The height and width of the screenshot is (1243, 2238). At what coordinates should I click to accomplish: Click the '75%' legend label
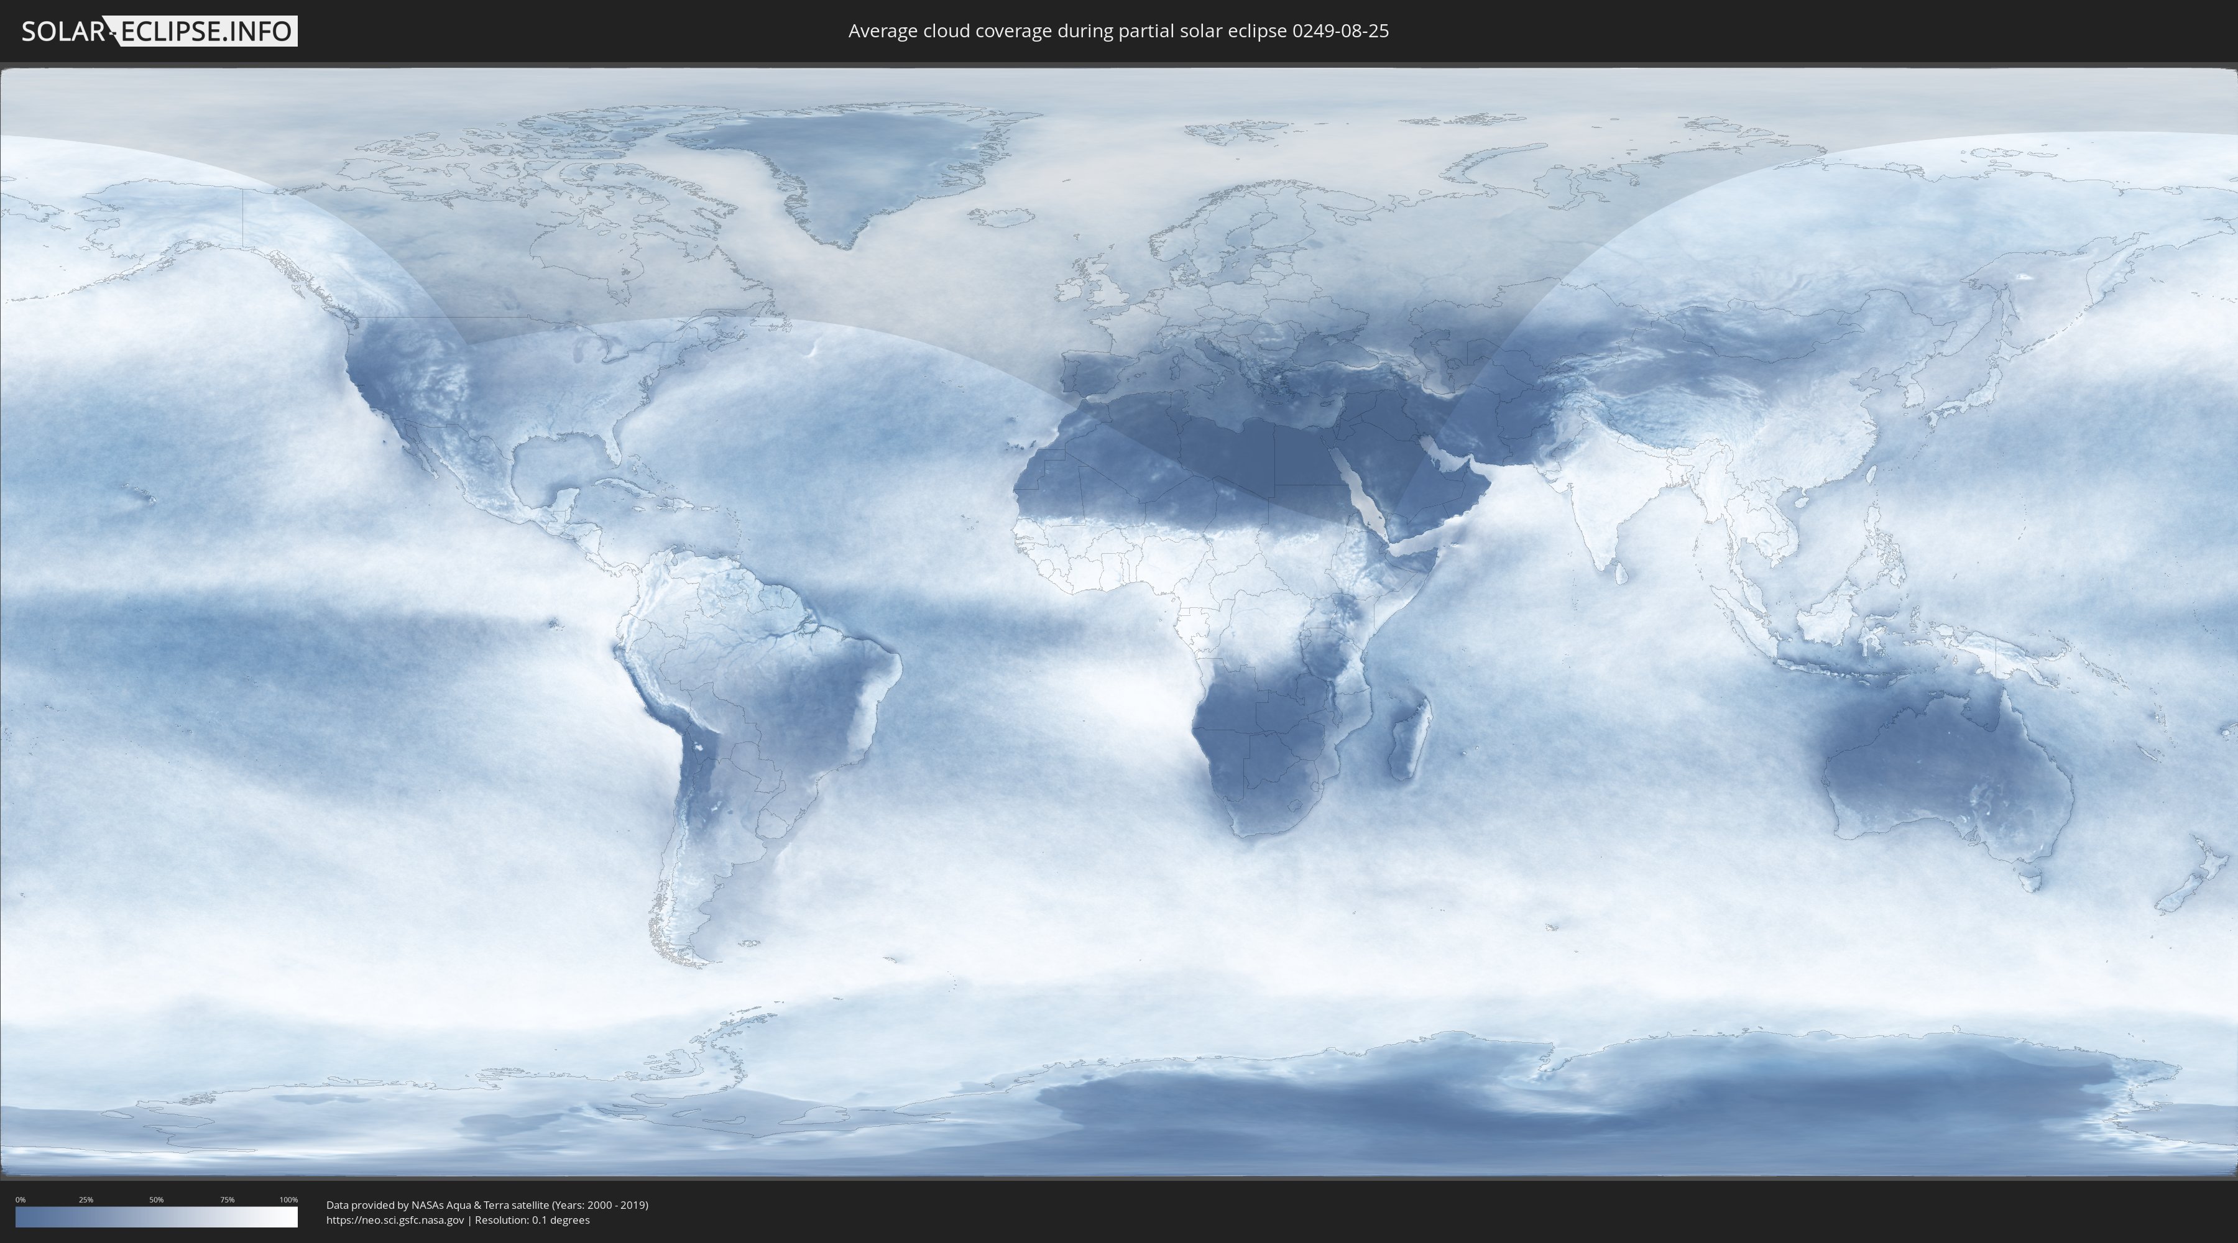pyautogui.click(x=227, y=1199)
